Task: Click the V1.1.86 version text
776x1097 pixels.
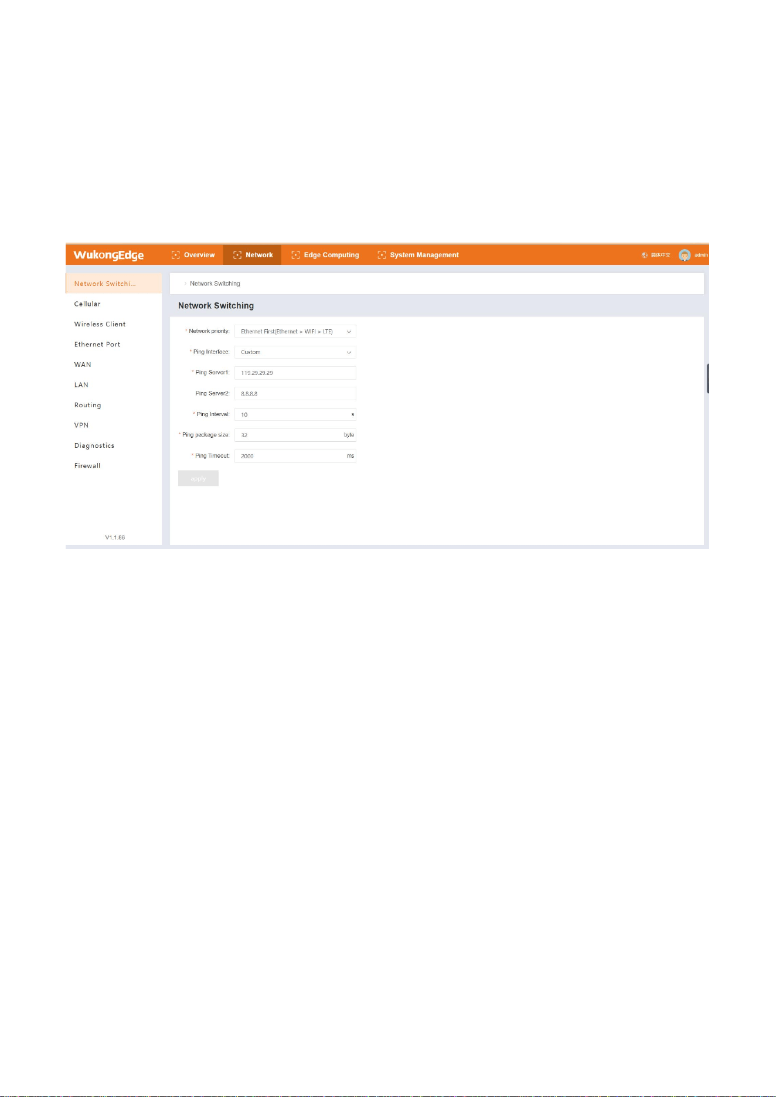Action: point(115,537)
